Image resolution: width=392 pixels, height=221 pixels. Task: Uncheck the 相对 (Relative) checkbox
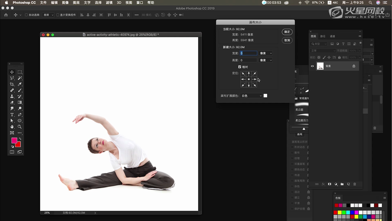[x=240, y=67]
